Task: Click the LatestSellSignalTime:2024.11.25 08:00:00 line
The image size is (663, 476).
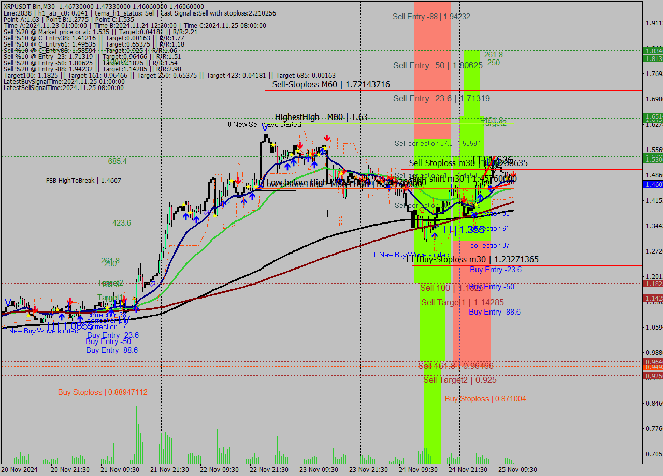Action: 64,88
